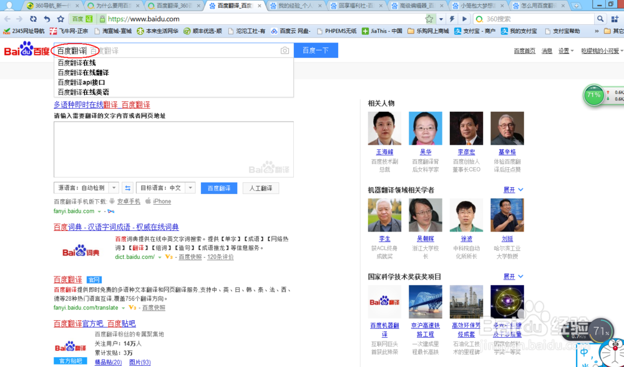This screenshot has width=624, height=367.
Task: Click the Baidu 词典 logo thumbnail
Action: point(80,251)
